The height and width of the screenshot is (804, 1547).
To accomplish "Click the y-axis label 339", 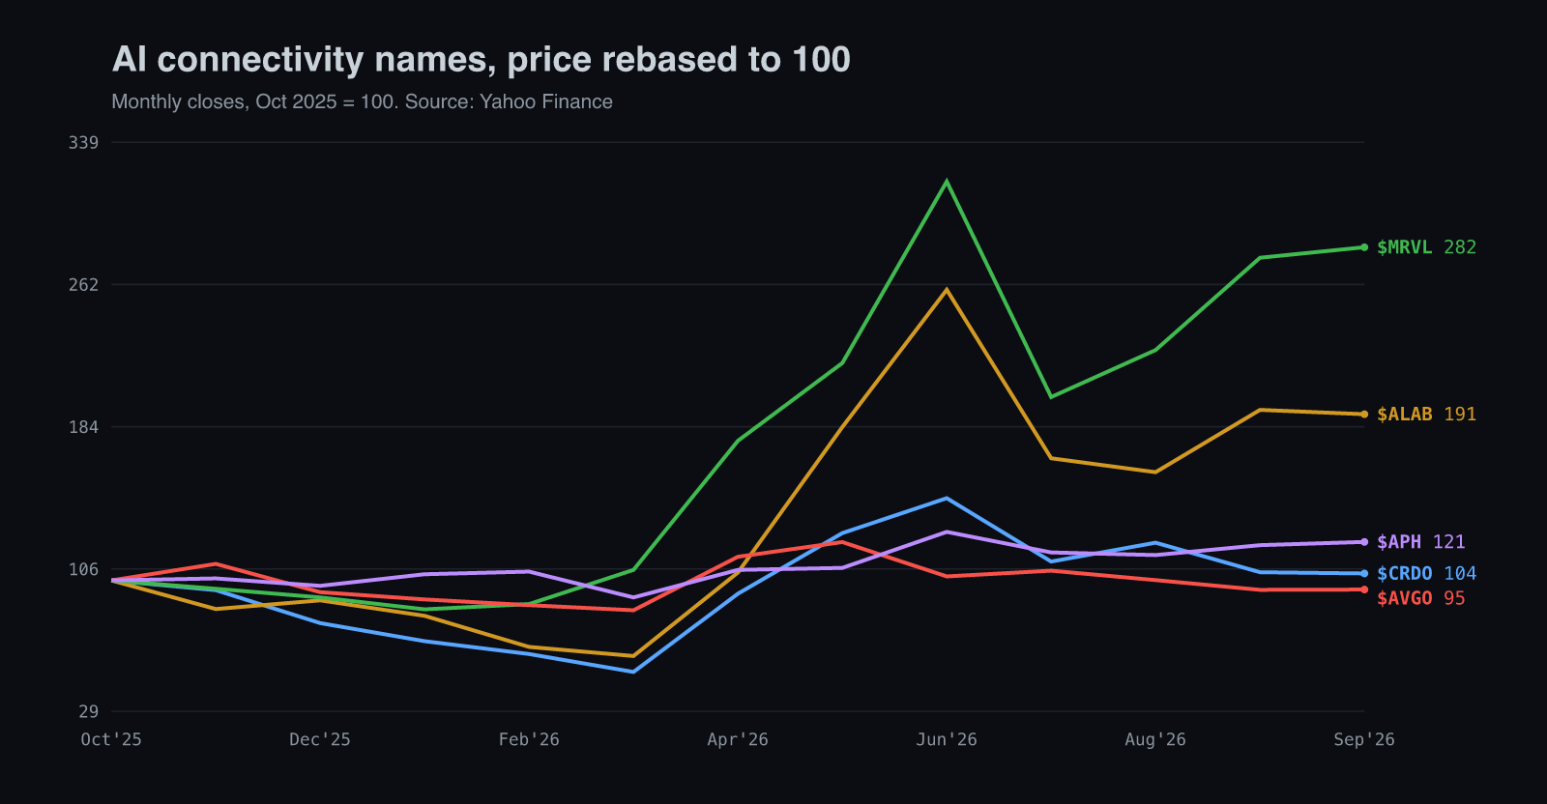I will 83,143.
